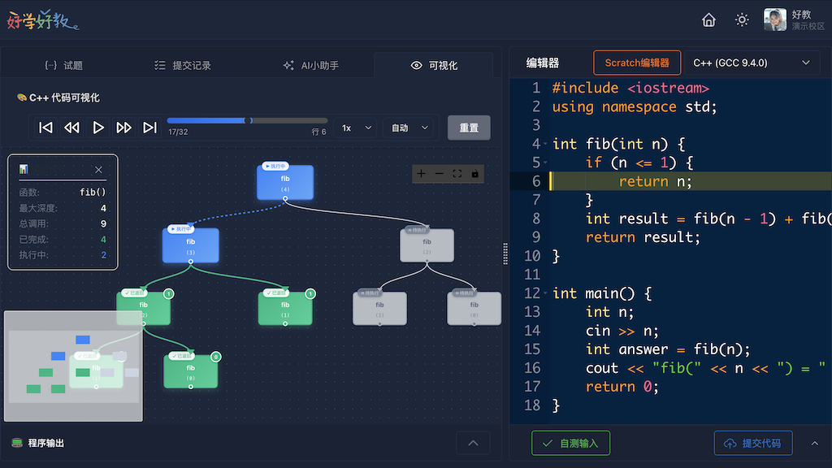Click the 重置 button

pyautogui.click(x=469, y=128)
